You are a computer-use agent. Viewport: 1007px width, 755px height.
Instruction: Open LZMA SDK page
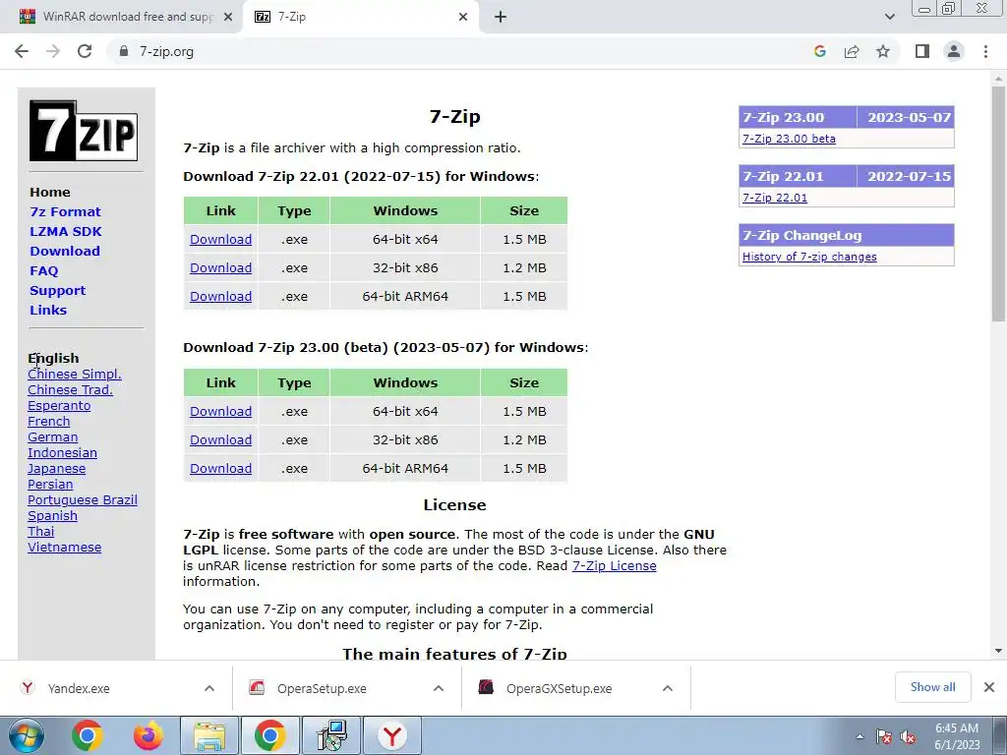pos(66,231)
